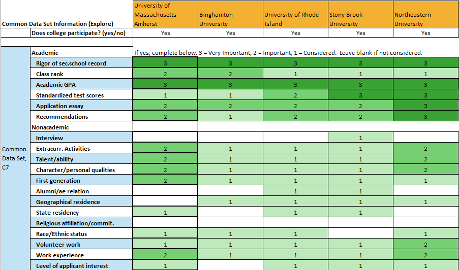Screen dimensions: 459x270
Task: Select the Recommendations row label
Action: click(81, 117)
